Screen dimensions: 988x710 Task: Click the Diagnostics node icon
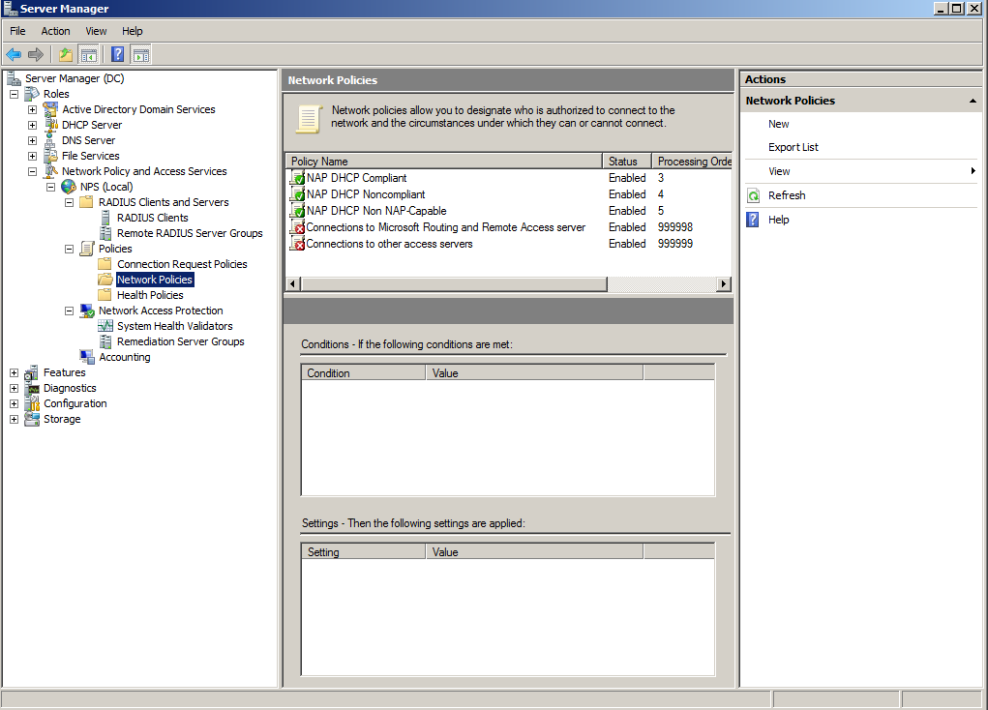[x=32, y=388]
